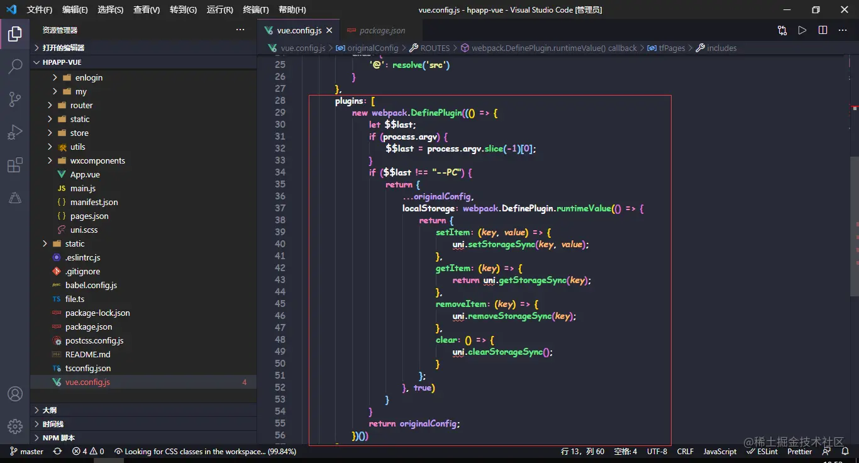
Task: Open manifest.json in the explorer
Action: point(94,202)
